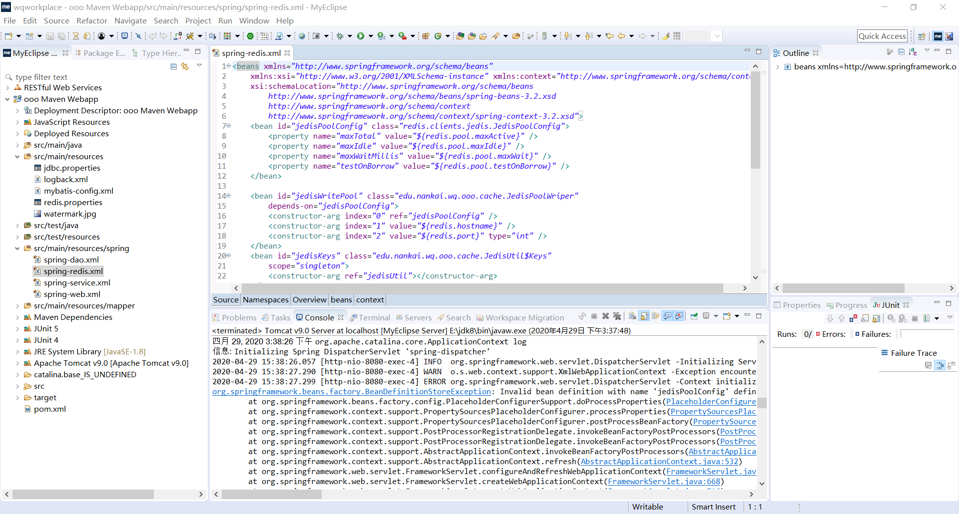
Task: Toggle Show Console on Standard Out
Action: 667,316
